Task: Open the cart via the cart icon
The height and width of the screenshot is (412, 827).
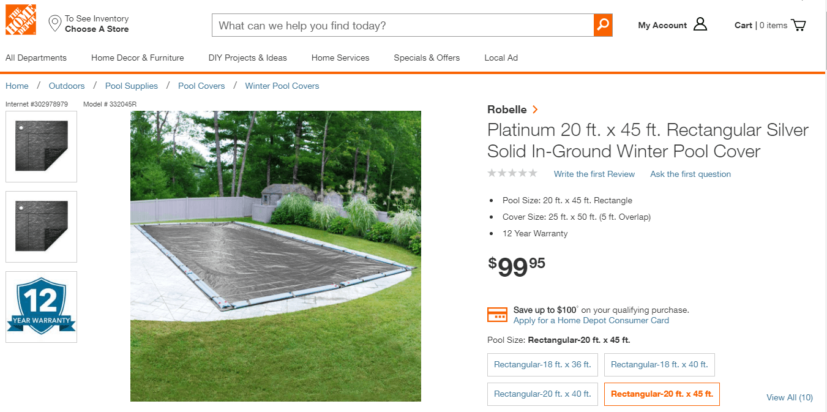Action: pyautogui.click(x=798, y=25)
